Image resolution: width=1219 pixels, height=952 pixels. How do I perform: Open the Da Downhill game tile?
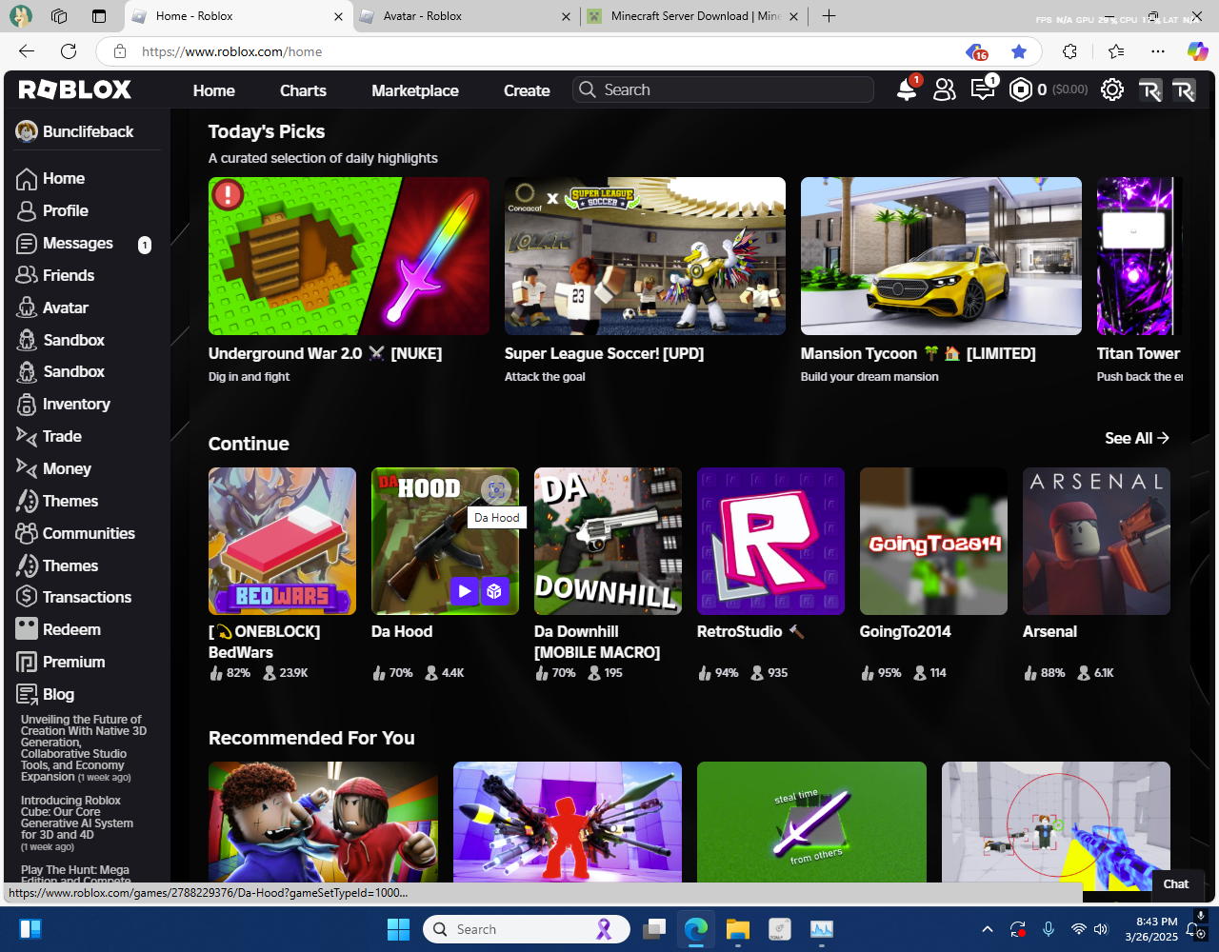point(608,541)
